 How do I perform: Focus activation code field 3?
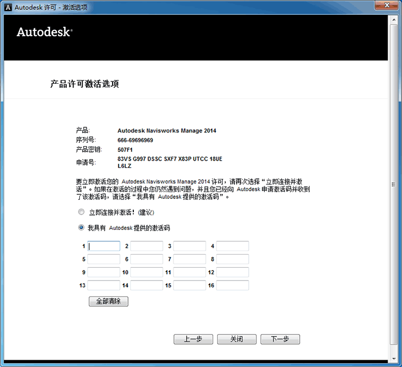(x=190, y=246)
